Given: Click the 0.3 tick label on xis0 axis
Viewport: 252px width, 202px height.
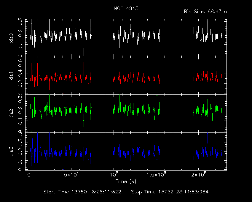Looking at the screenshot, I should 20,21.
